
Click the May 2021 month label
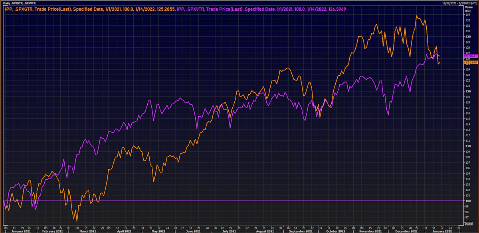pos(159,231)
